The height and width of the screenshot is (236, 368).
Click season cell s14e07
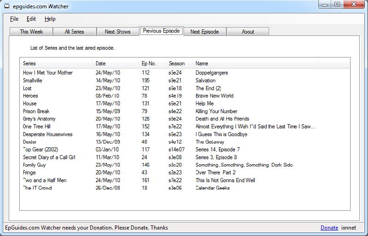pos(176,150)
